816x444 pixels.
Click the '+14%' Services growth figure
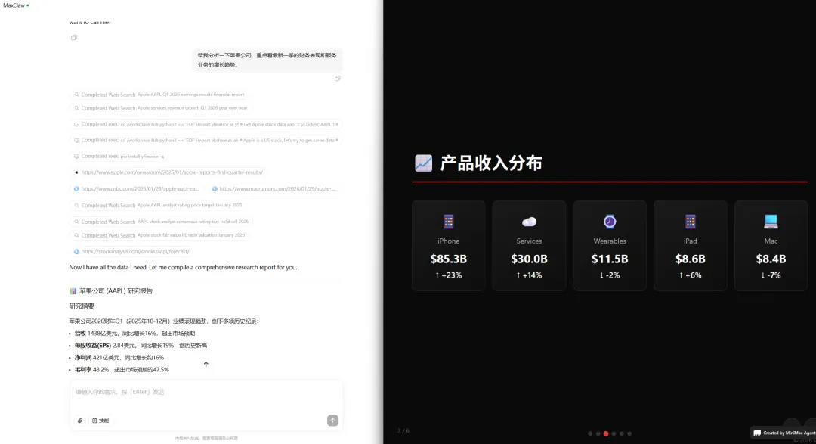point(529,275)
